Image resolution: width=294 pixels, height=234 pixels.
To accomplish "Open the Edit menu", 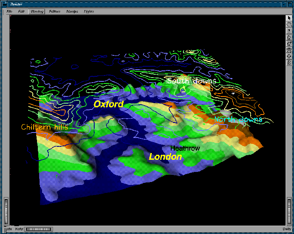I will click(21, 11).
